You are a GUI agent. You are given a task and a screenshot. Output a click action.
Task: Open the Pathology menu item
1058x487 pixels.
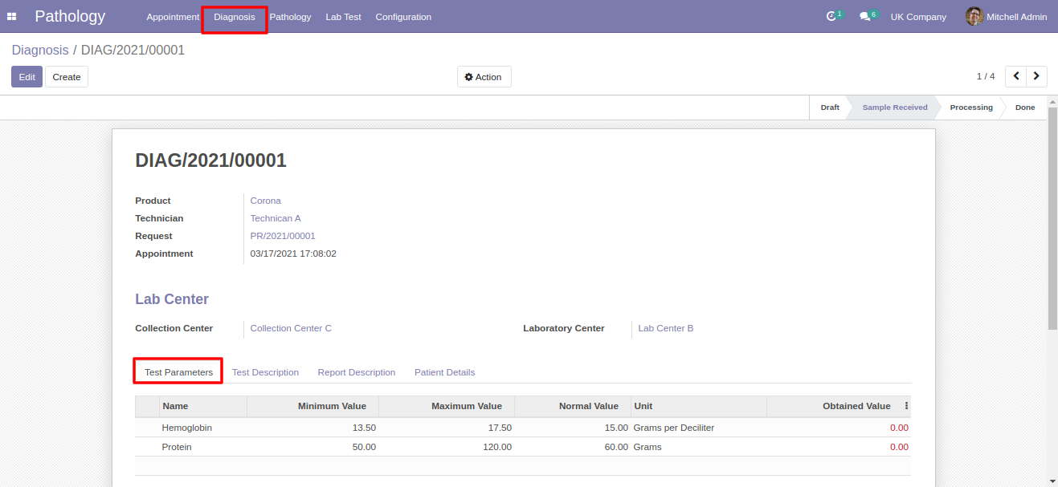point(290,17)
